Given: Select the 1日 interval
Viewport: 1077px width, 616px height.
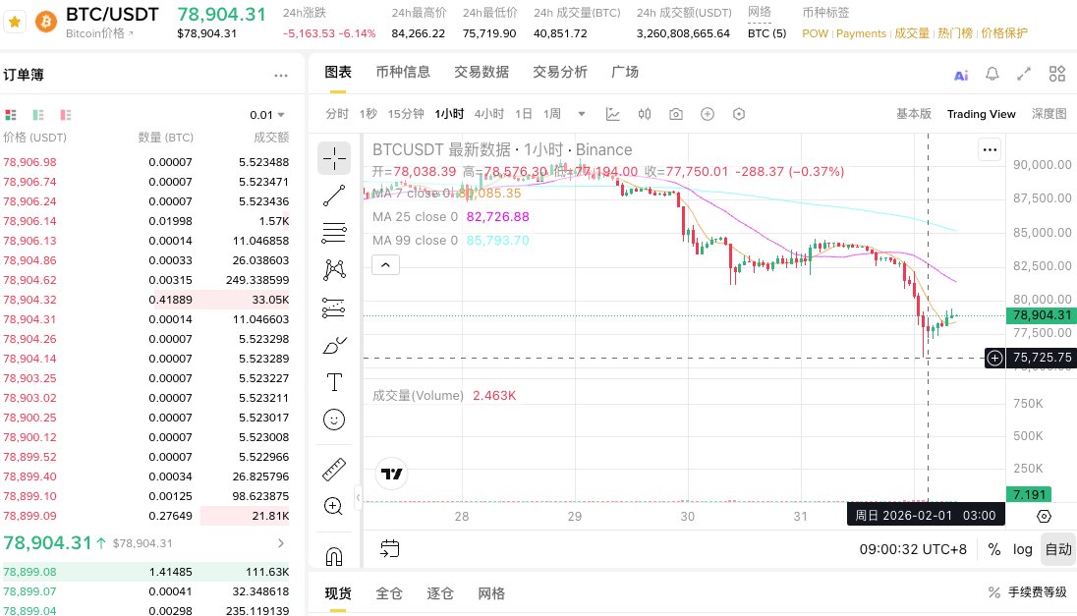Looking at the screenshot, I should pos(524,114).
